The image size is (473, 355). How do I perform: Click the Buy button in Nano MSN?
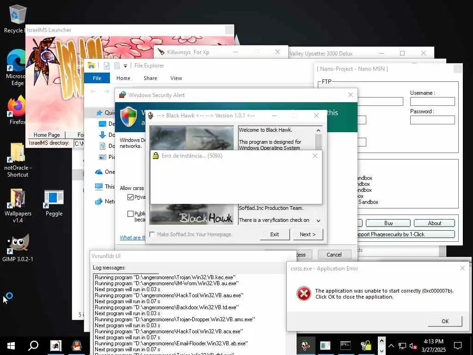388,223
